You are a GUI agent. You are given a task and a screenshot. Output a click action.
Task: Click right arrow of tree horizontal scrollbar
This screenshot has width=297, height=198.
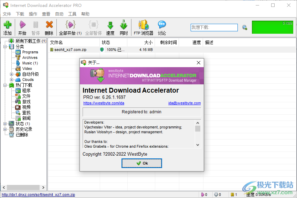(43, 188)
